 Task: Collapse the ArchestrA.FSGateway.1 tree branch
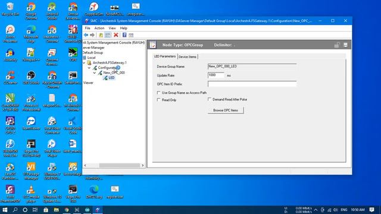84,63
